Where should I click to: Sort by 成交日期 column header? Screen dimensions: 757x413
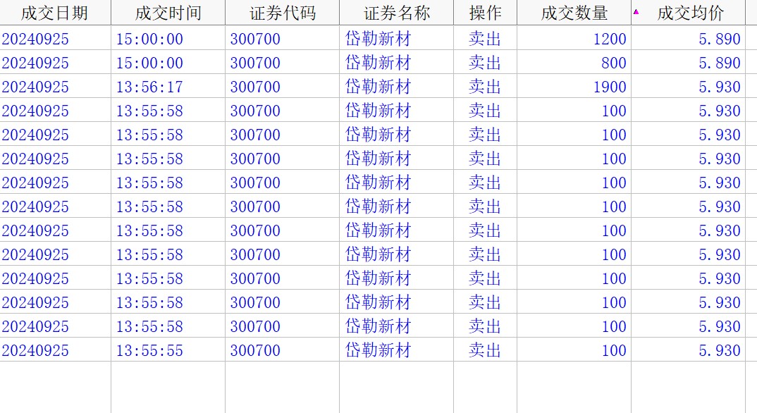coord(55,13)
